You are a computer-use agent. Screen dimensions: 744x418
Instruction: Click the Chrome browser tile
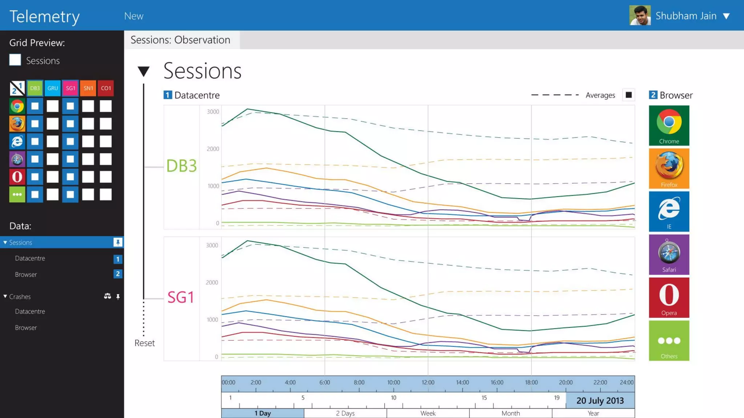click(669, 125)
